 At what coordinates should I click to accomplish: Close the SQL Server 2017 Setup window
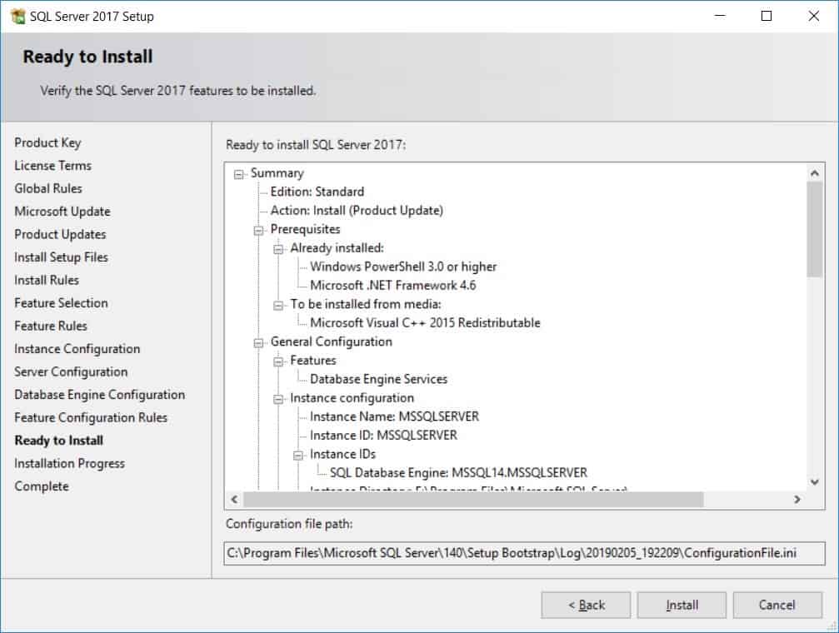click(813, 16)
